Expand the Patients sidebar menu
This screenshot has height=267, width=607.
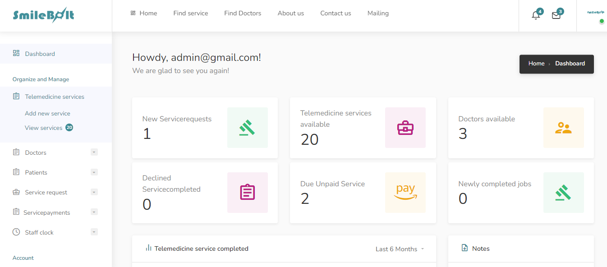pyautogui.click(x=94, y=172)
